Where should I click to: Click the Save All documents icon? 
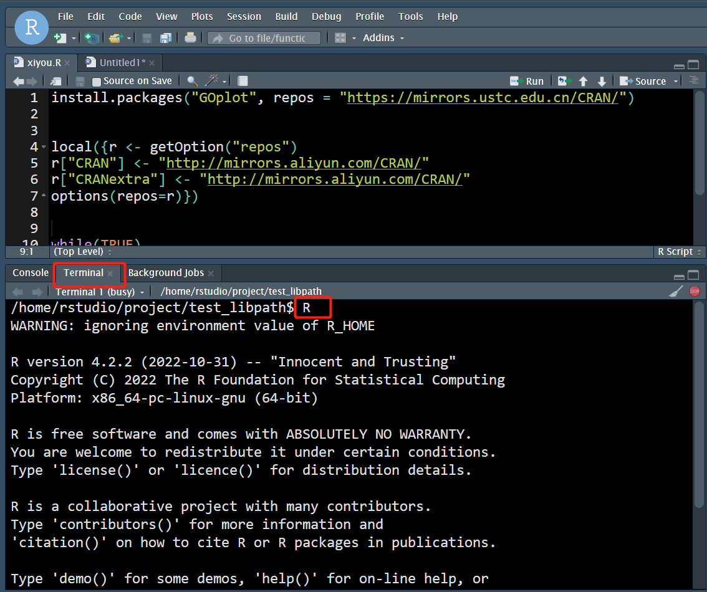(165, 38)
